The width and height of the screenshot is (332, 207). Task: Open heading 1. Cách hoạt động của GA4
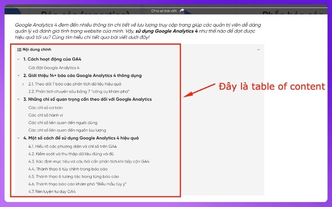52,59
